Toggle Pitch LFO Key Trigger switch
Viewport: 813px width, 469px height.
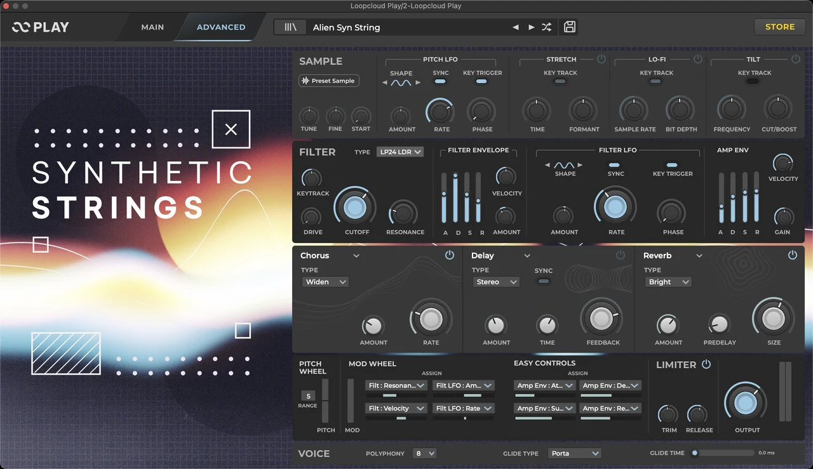pyautogui.click(x=482, y=81)
